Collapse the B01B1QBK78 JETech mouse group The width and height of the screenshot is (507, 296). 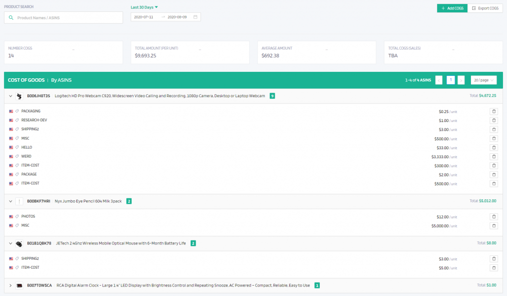pyautogui.click(x=10, y=243)
